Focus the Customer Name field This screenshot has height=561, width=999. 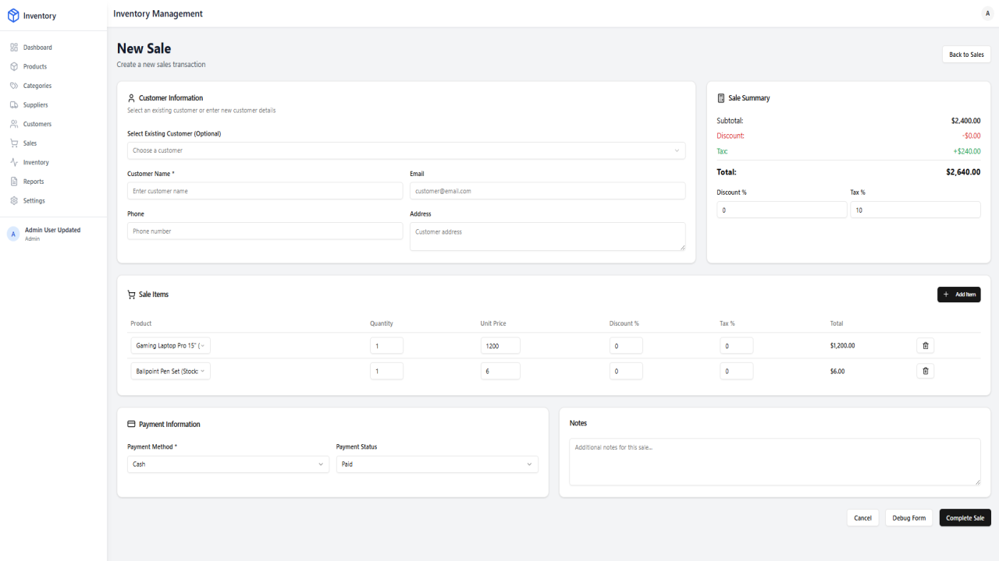point(265,191)
